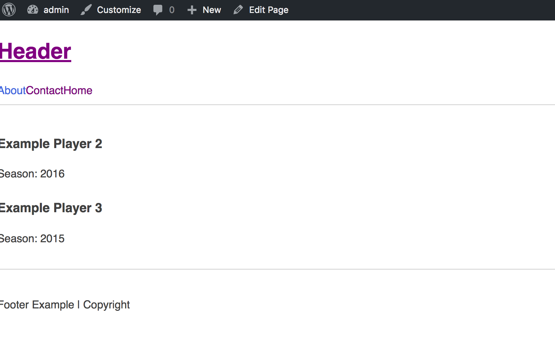Screen dimensions: 555x348
Task: Choose Edit Page in the toolbar
Action: point(269,10)
